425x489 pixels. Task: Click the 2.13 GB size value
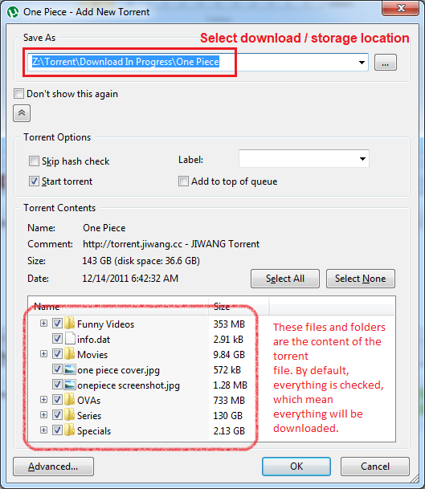point(229,431)
